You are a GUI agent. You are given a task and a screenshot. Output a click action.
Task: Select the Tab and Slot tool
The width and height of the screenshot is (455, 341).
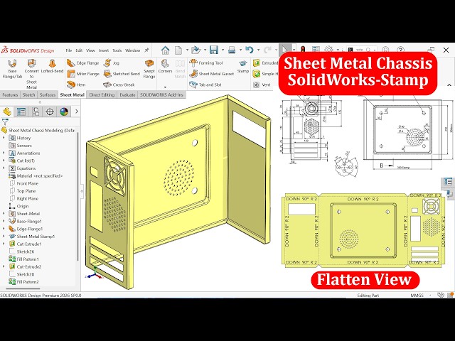coord(205,85)
